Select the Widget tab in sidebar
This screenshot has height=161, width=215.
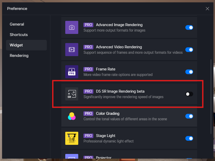click(x=16, y=45)
